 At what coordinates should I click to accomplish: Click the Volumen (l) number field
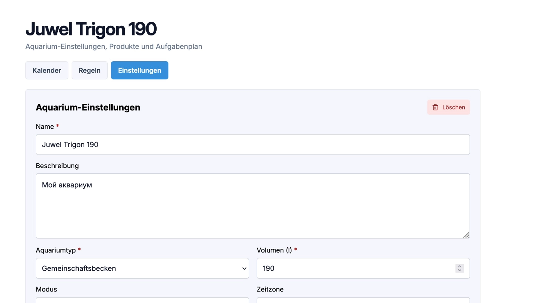pos(363,268)
